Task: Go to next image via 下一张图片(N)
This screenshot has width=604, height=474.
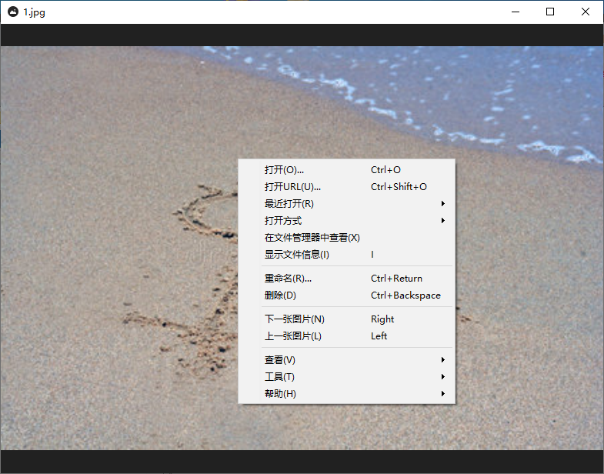Action: coord(294,319)
